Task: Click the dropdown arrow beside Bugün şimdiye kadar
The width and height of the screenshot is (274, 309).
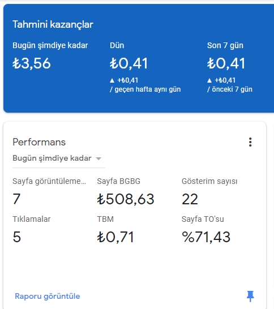Action: click(x=99, y=158)
